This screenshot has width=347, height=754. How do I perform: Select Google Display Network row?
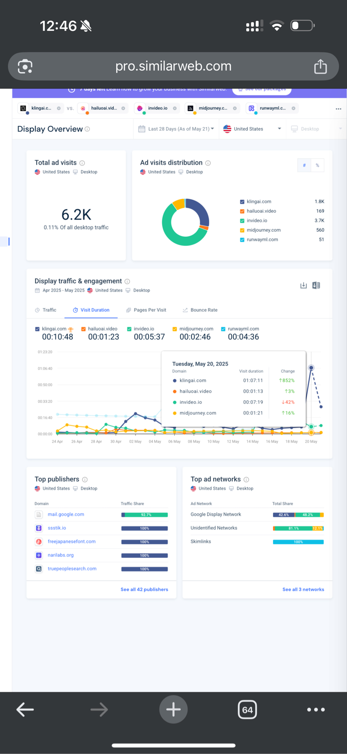[x=257, y=515]
